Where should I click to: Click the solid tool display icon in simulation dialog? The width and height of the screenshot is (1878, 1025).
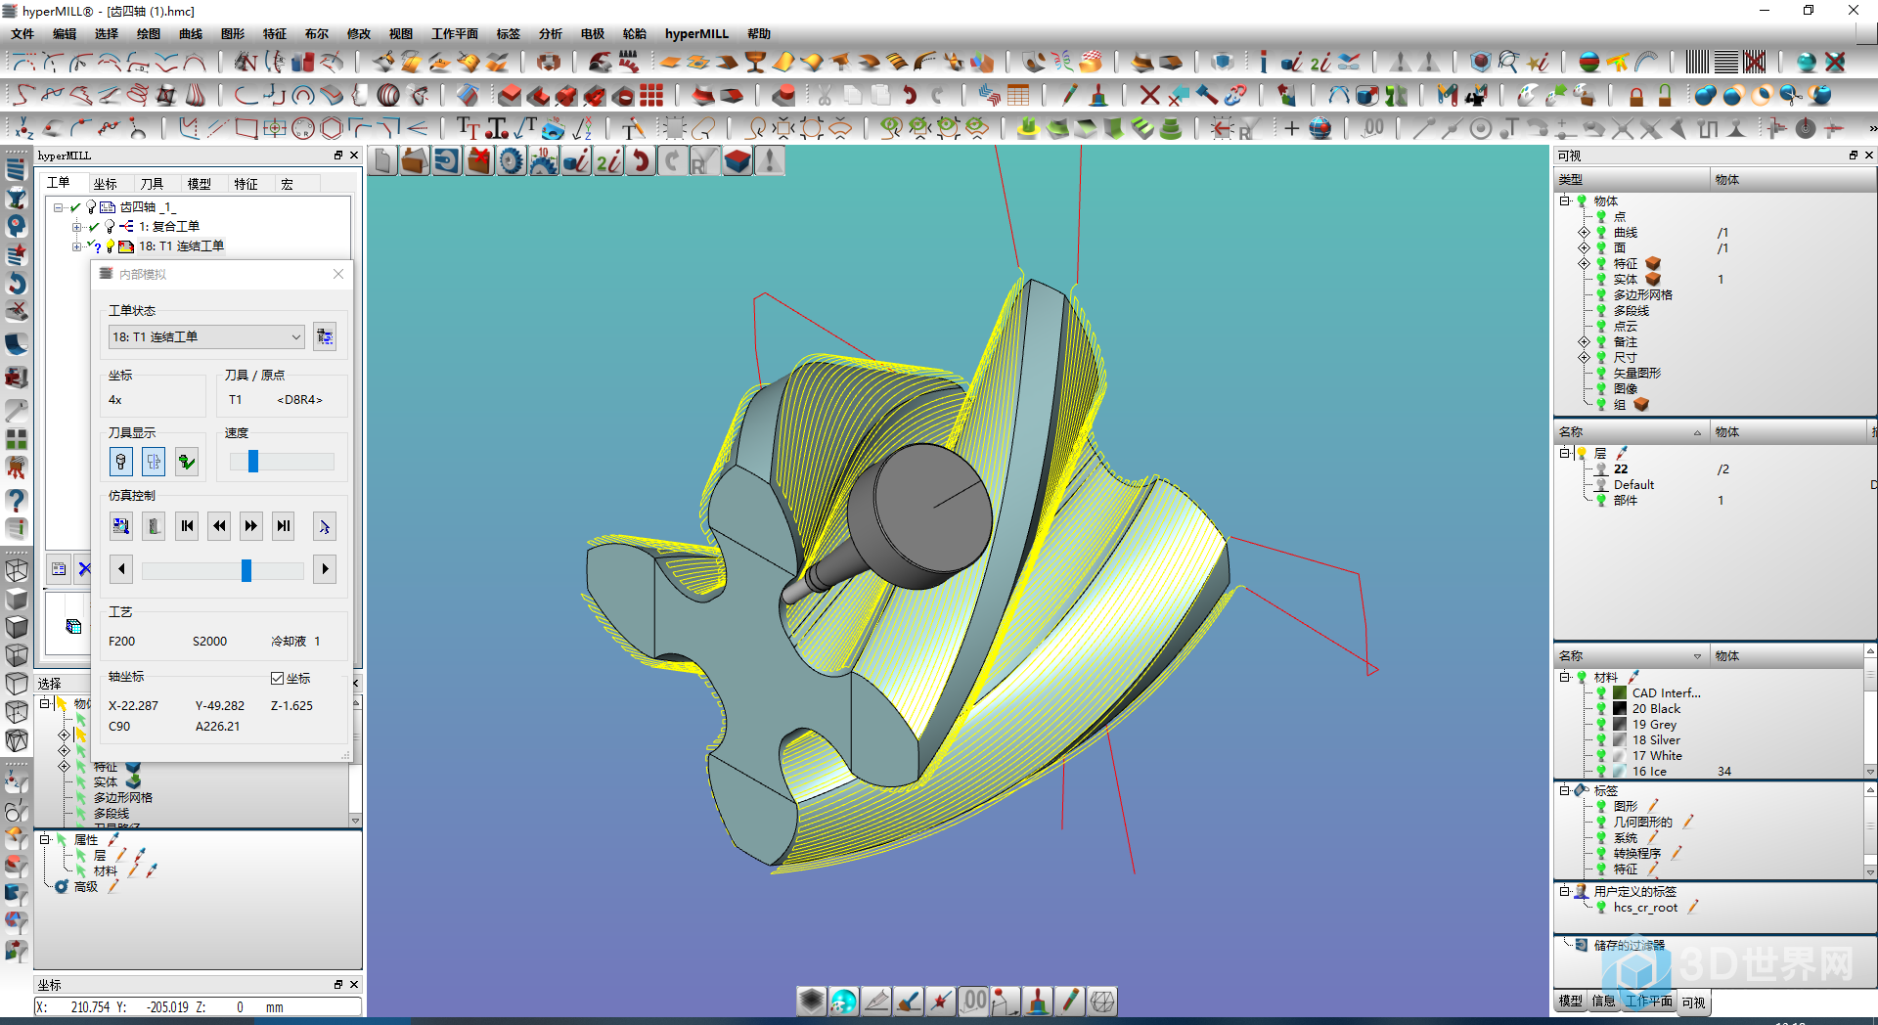coord(121,462)
